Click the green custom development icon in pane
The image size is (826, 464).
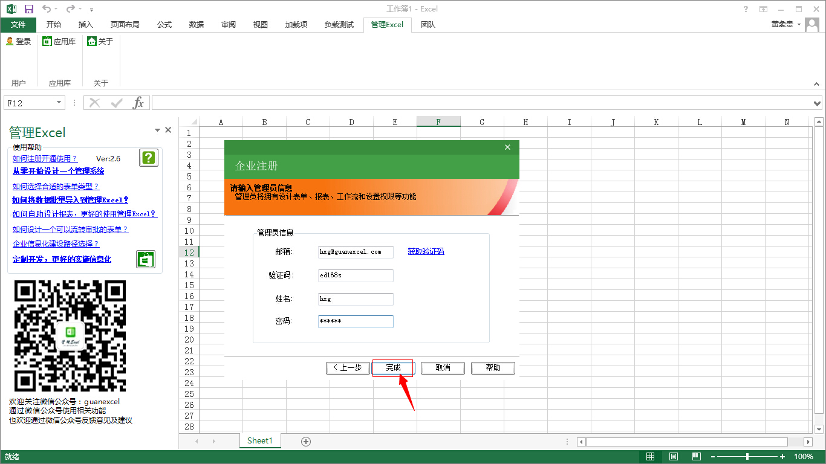(146, 259)
